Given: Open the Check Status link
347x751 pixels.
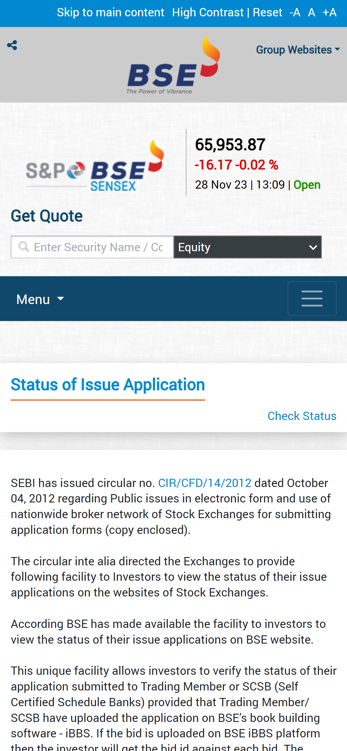Looking at the screenshot, I should click(302, 416).
